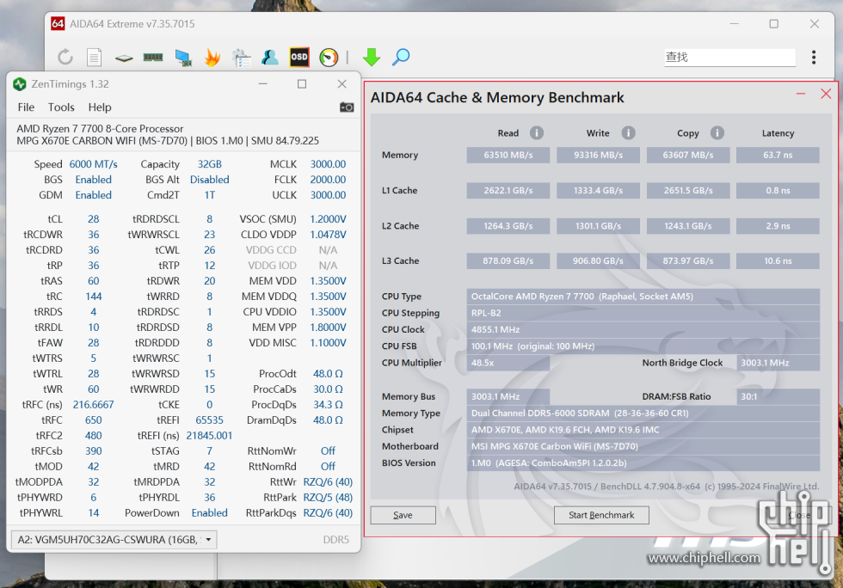Click Speed value 6000 MT/s in ZenTimings

click(x=94, y=164)
